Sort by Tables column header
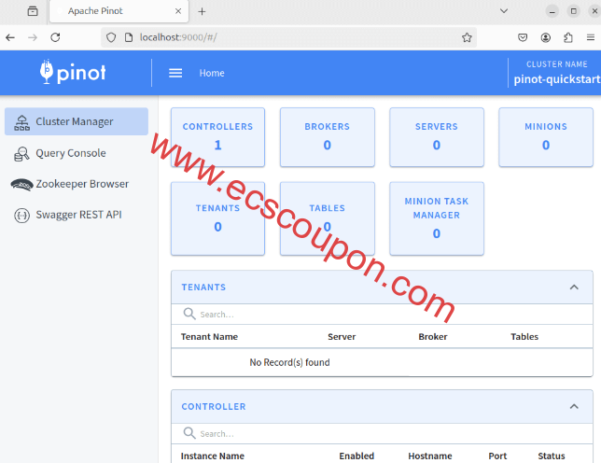 [524, 337]
